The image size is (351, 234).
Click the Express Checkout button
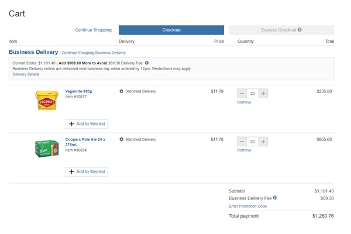pos(281,30)
